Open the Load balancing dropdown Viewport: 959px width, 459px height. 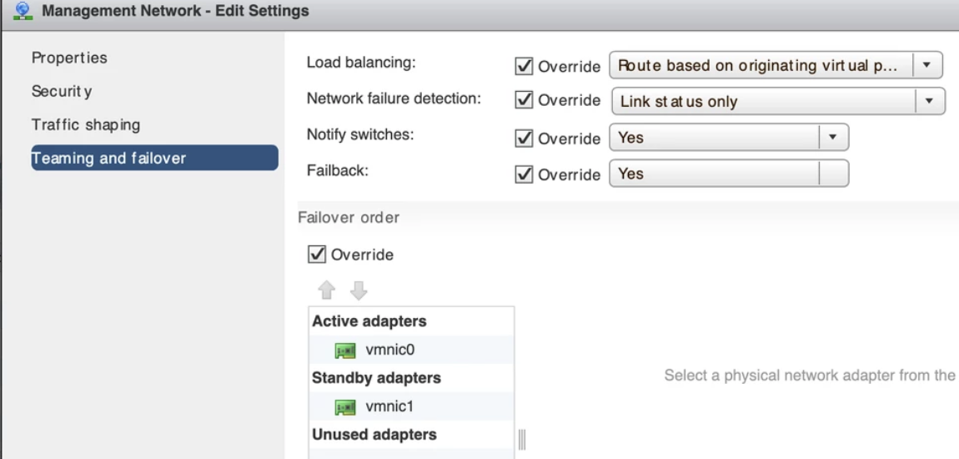pyautogui.click(x=775, y=65)
